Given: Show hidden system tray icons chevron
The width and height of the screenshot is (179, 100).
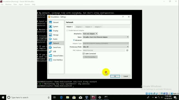Looking at the screenshot, I should pyautogui.click(x=153, y=97).
